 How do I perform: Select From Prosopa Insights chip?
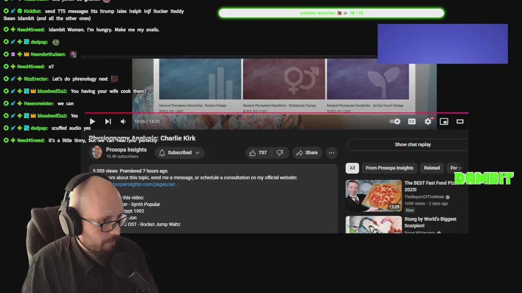pos(389,168)
